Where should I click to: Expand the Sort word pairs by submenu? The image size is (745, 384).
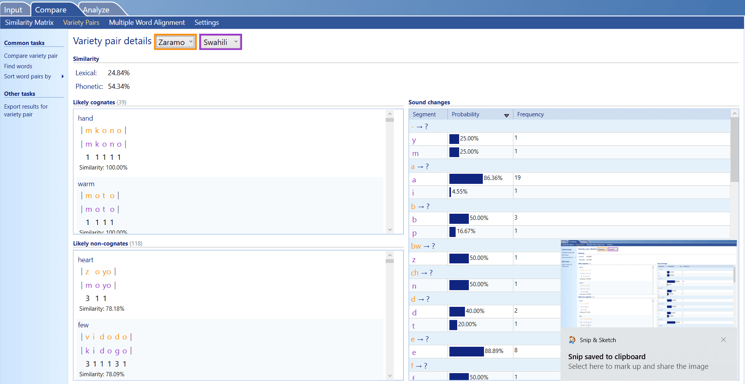(62, 76)
